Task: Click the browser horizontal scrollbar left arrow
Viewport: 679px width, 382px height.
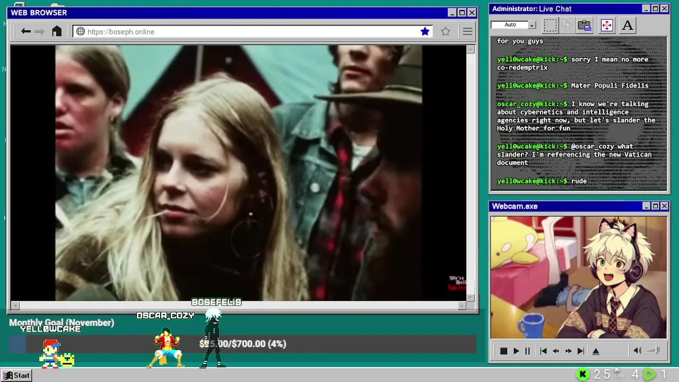Action: pyautogui.click(x=15, y=306)
